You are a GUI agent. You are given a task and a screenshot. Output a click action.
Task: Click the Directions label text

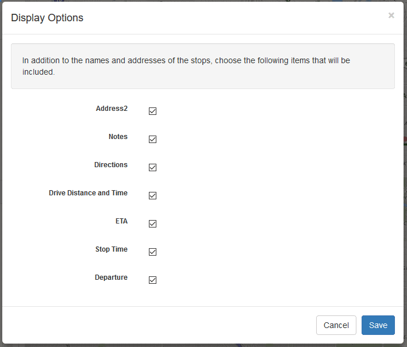pos(111,165)
